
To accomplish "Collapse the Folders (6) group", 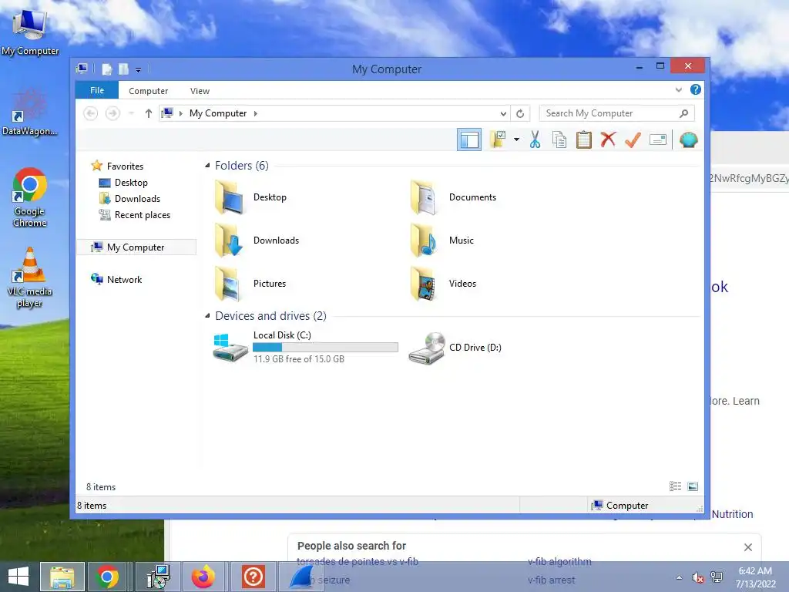I will pyautogui.click(x=207, y=165).
